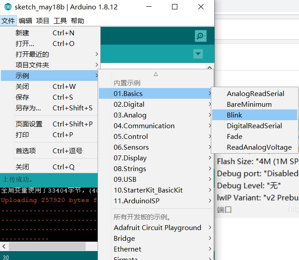Open 页面设置 page setup
Viewport: 299px width, 260px height.
[x=50, y=124]
